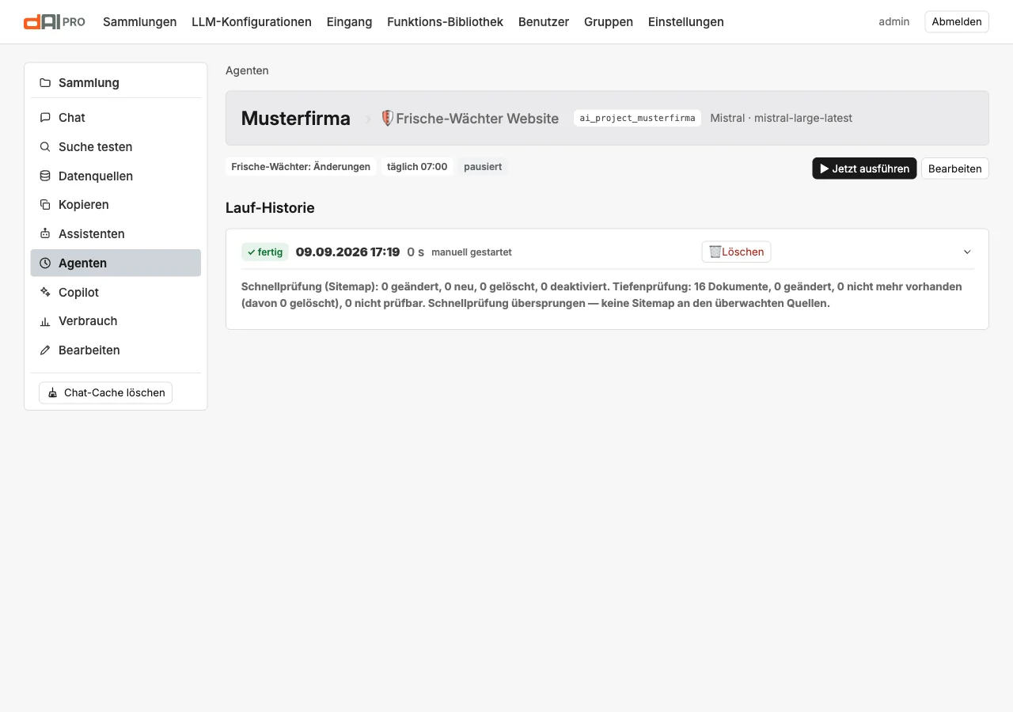Click the shield icon beside Frische-Wächter Website
Image resolution: width=1013 pixels, height=712 pixels.
click(x=387, y=119)
